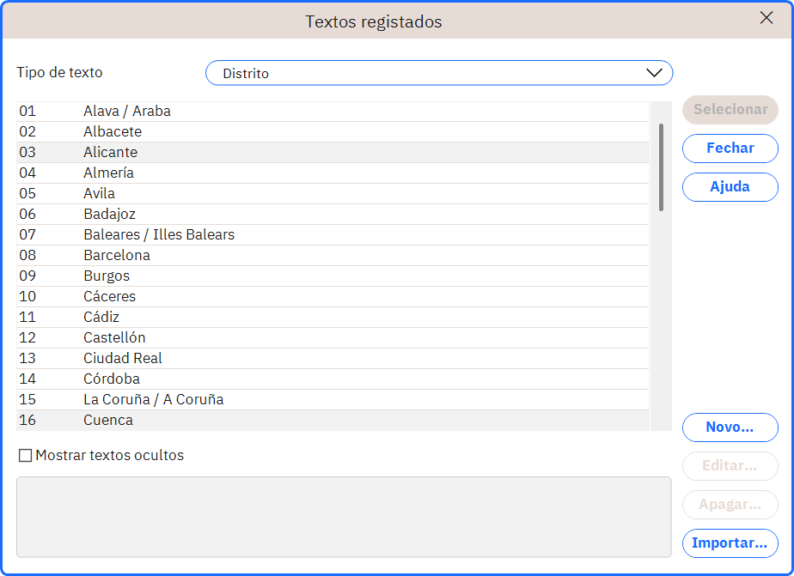The height and width of the screenshot is (576, 794).
Task: Select Baleares / Illes Balears entry
Action: point(333,234)
